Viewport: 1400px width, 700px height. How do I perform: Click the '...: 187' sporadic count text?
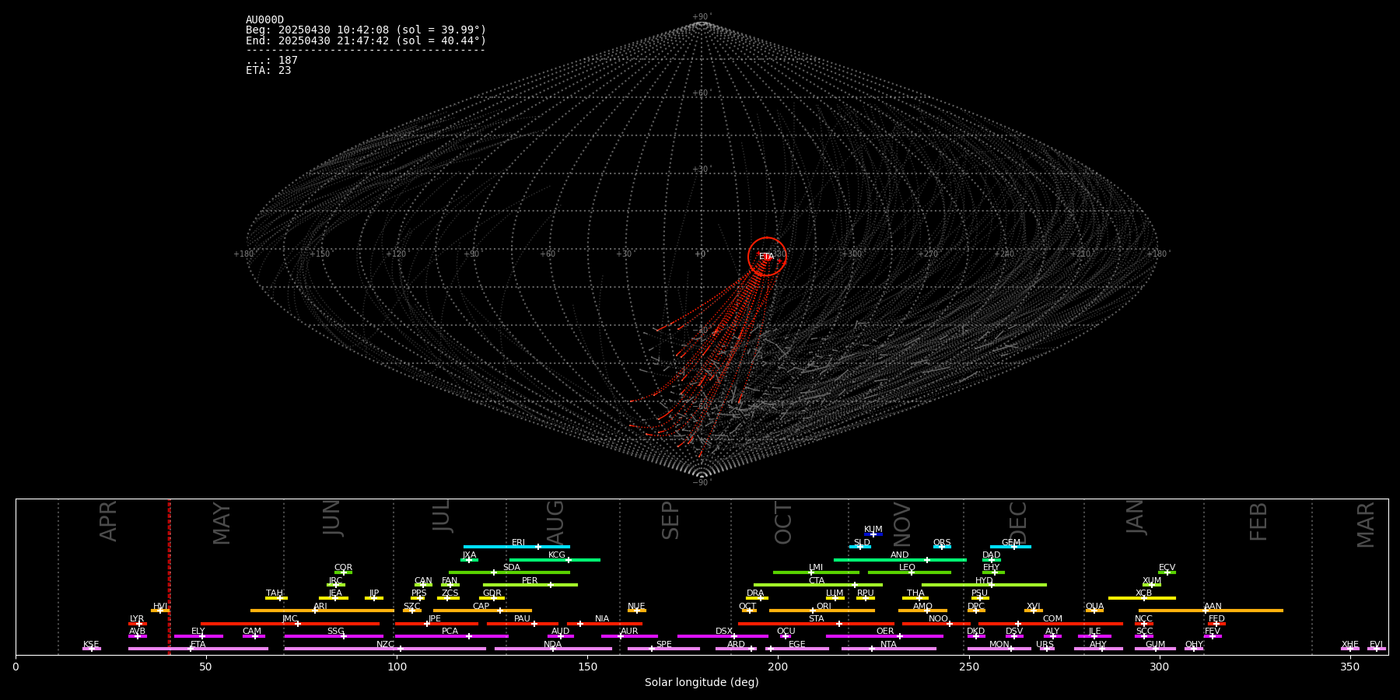click(271, 60)
